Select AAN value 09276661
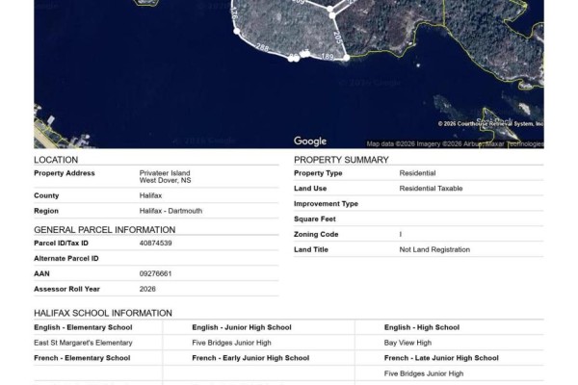The width and height of the screenshot is (578, 385). point(155,273)
